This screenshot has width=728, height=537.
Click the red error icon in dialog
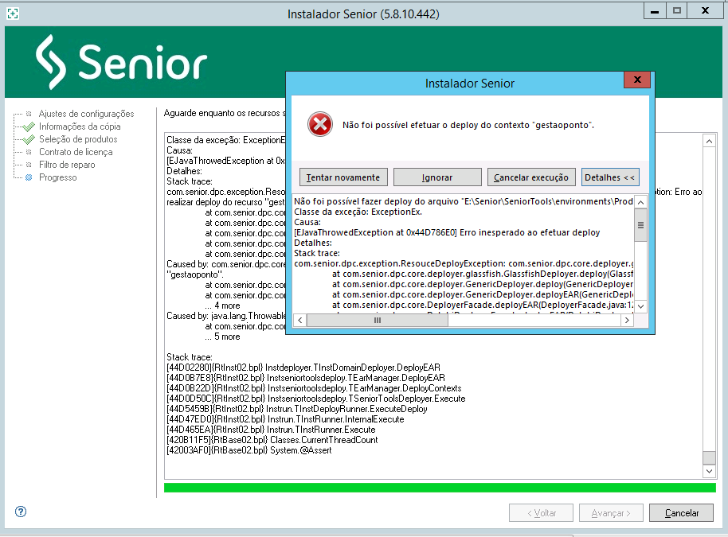319,124
